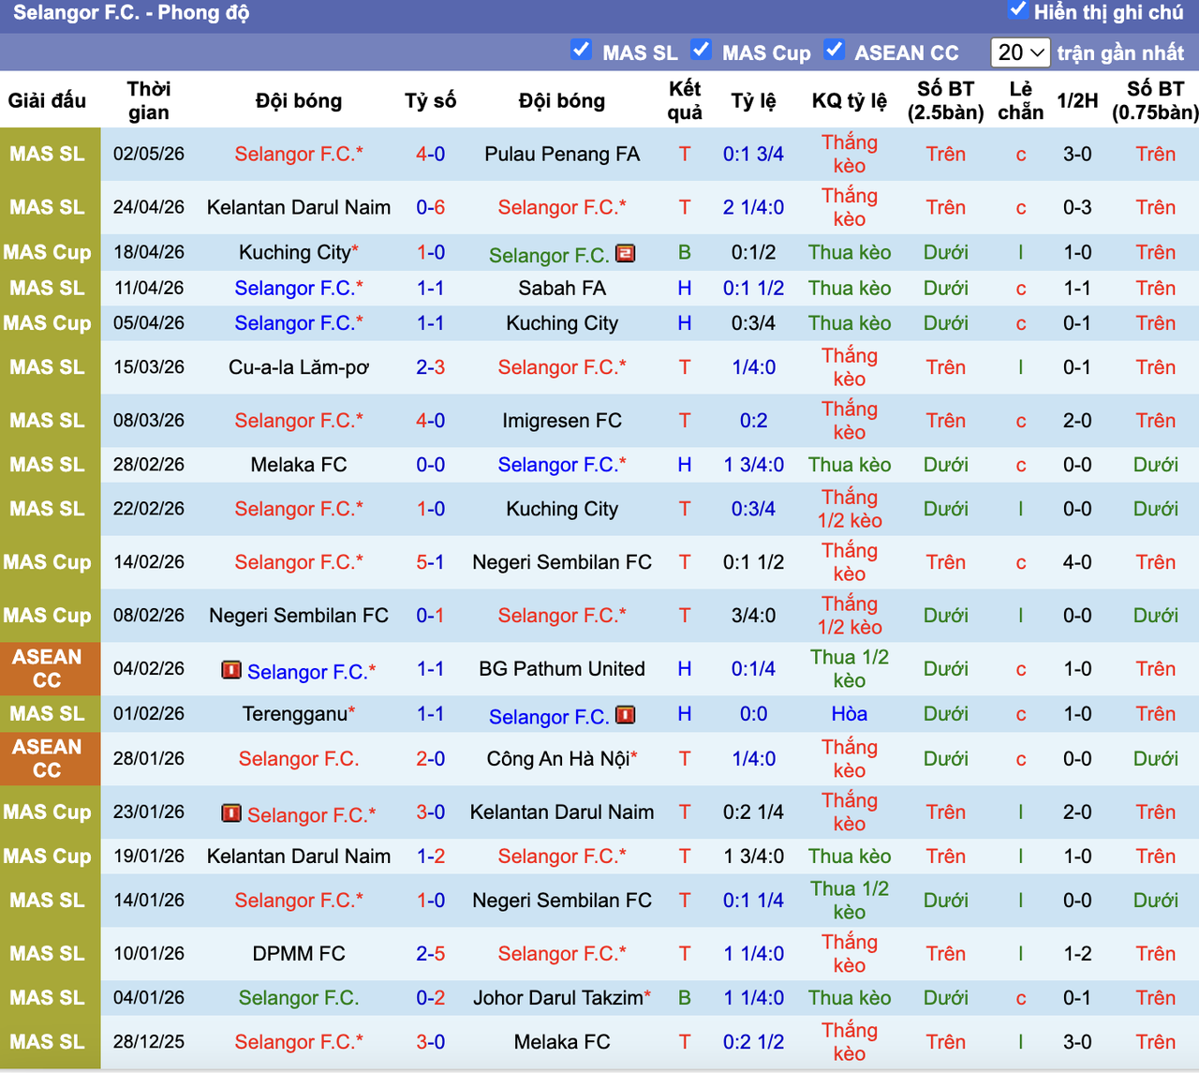Click the ASEAN CC label in the 04/02/26 row
This screenshot has width=1199, height=1073.
point(47,669)
